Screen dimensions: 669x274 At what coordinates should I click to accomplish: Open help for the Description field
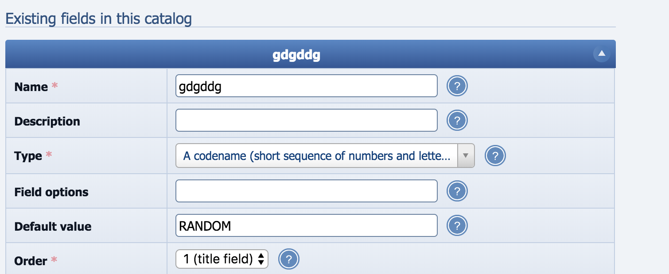(458, 120)
